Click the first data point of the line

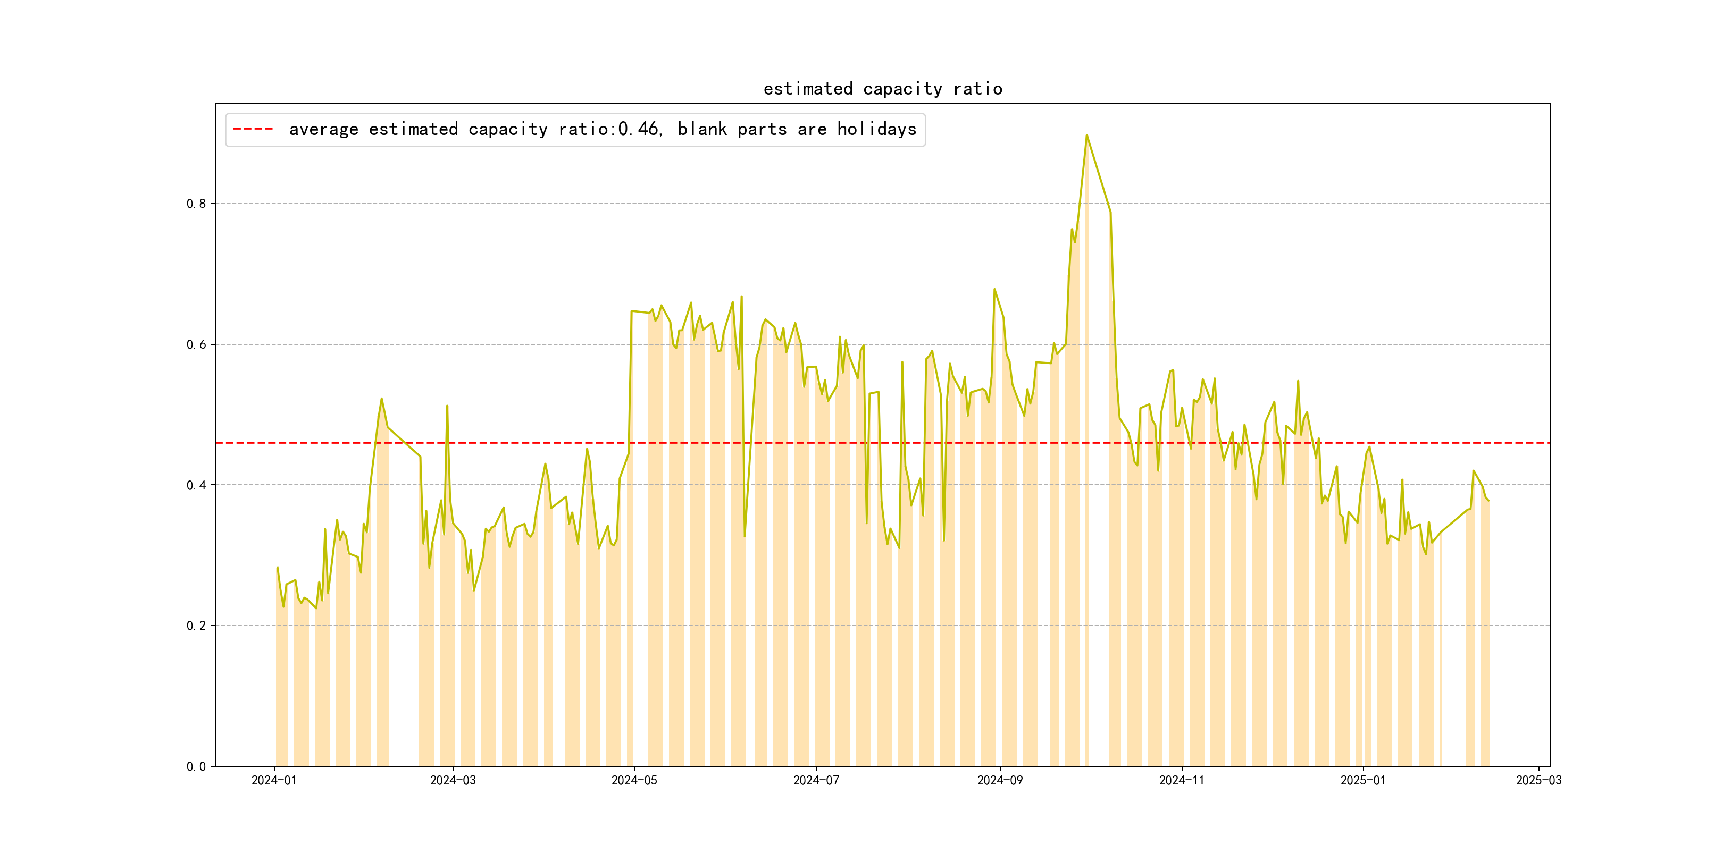pyautogui.click(x=277, y=567)
